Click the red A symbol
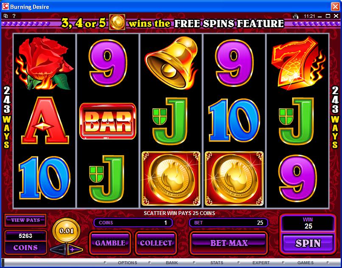 click(45, 121)
